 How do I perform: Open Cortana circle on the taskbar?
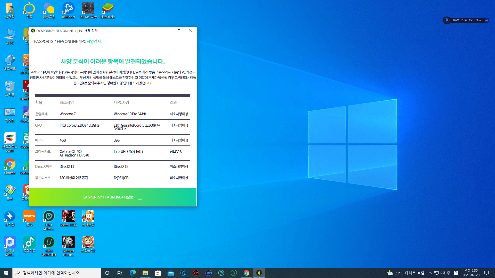click(107, 273)
